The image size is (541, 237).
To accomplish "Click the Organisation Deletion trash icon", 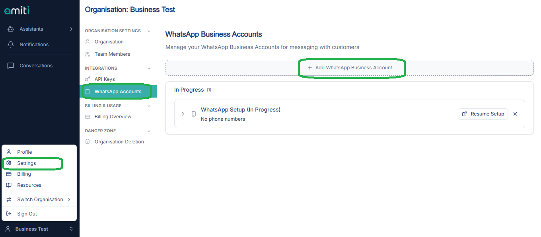I will click(x=88, y=142).
